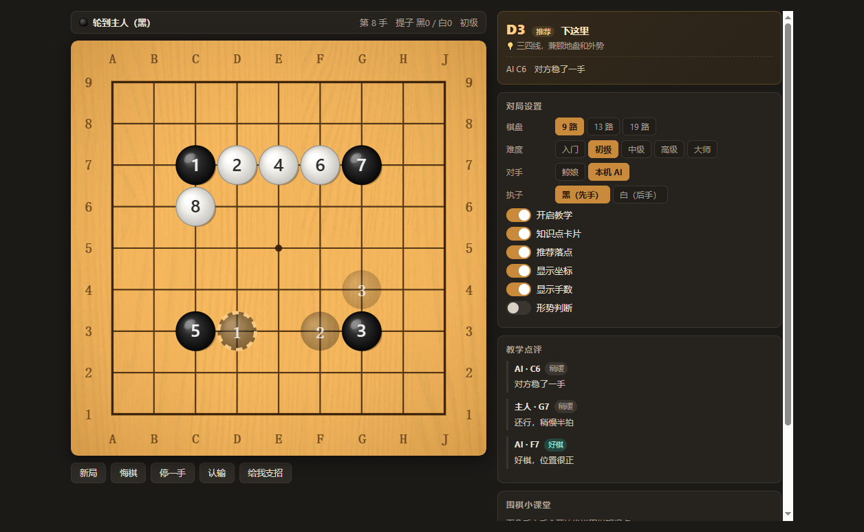Select 13 路 board size

click(603, 126)
